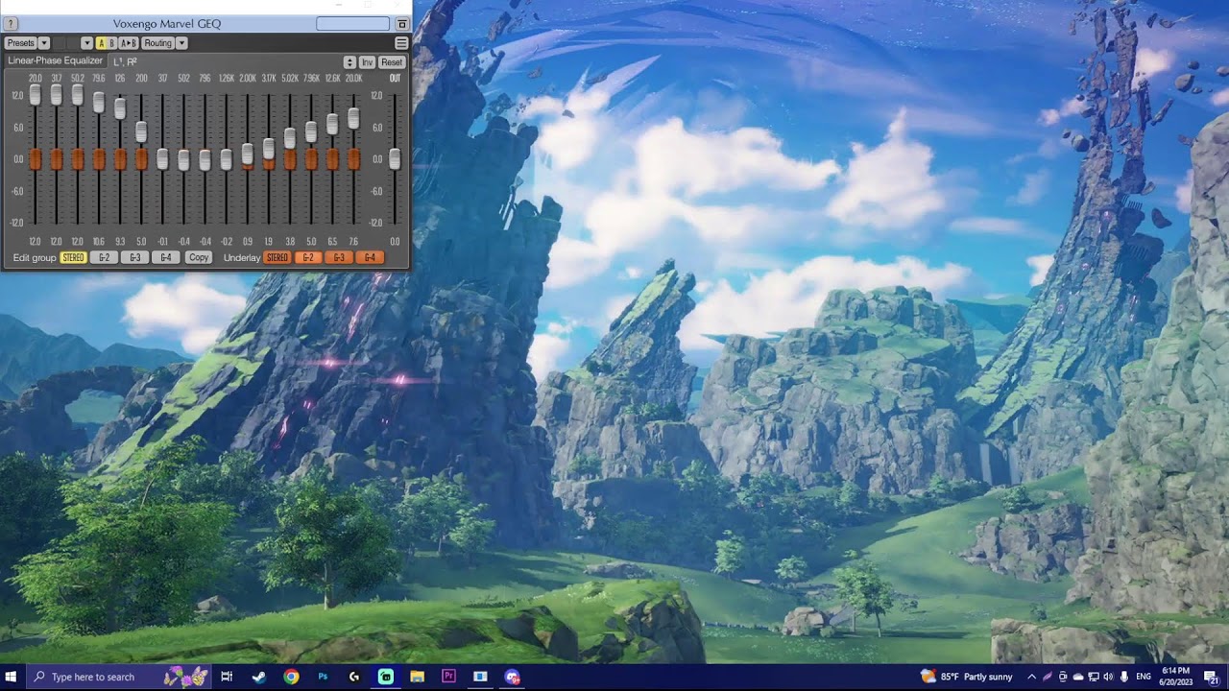Screen dimensions: 1229x691
Task: Click the 20.0K band slider knob
Action: 353,118
